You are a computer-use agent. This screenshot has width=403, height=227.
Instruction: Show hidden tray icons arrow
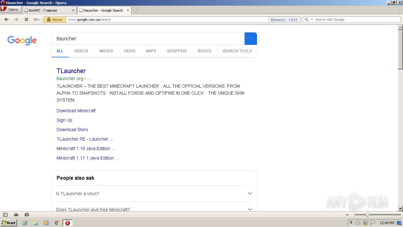point(351,223)
